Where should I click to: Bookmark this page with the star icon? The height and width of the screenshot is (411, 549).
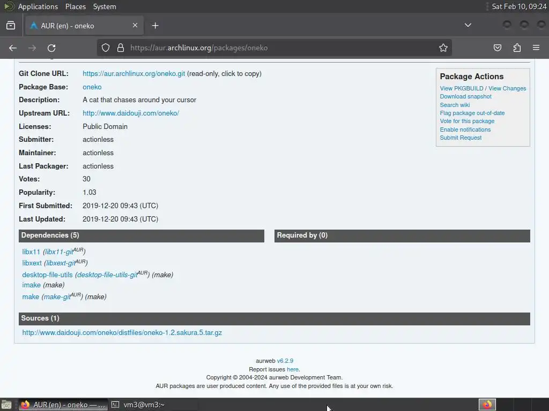(443, 48)
